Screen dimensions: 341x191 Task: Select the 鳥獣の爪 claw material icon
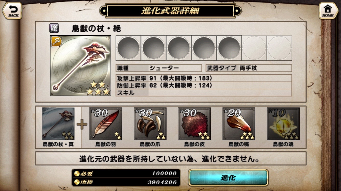(150, 124)
